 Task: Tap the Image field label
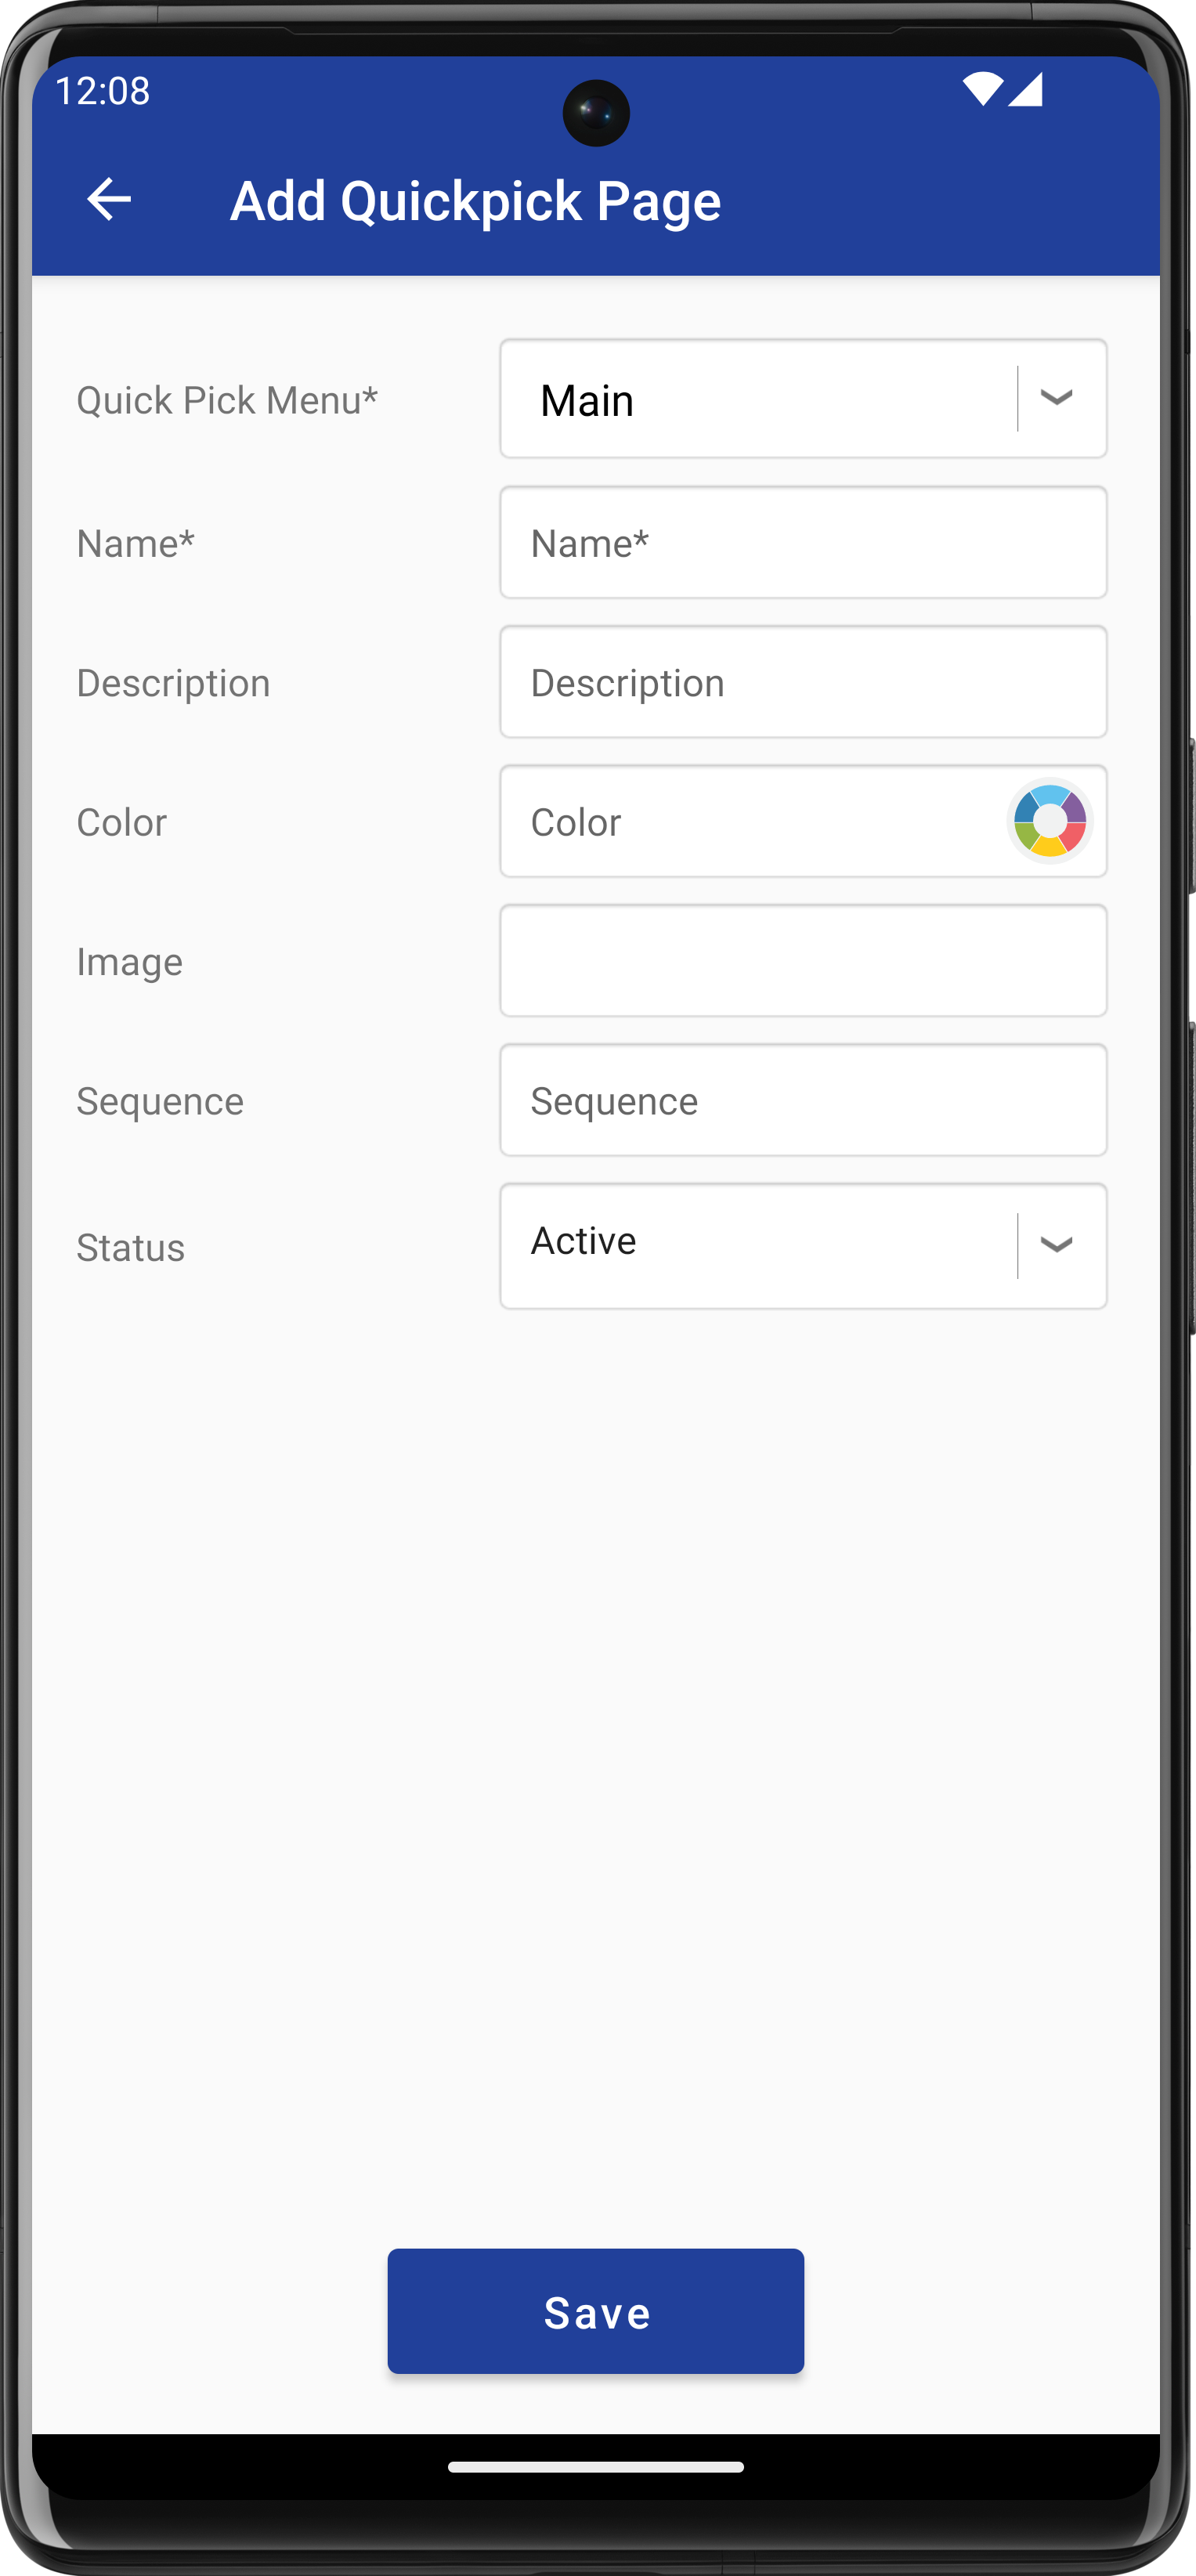pos(130,962)
